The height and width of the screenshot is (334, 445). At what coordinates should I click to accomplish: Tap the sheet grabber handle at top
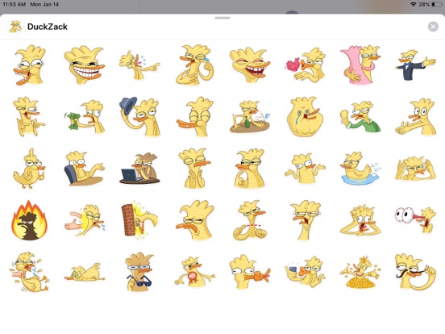tap(222, 18)
